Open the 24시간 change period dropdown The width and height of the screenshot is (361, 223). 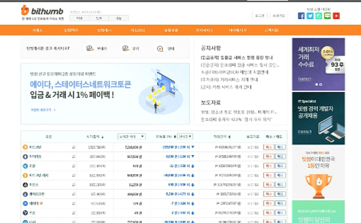pyautogui.click(x=185, y=136)
